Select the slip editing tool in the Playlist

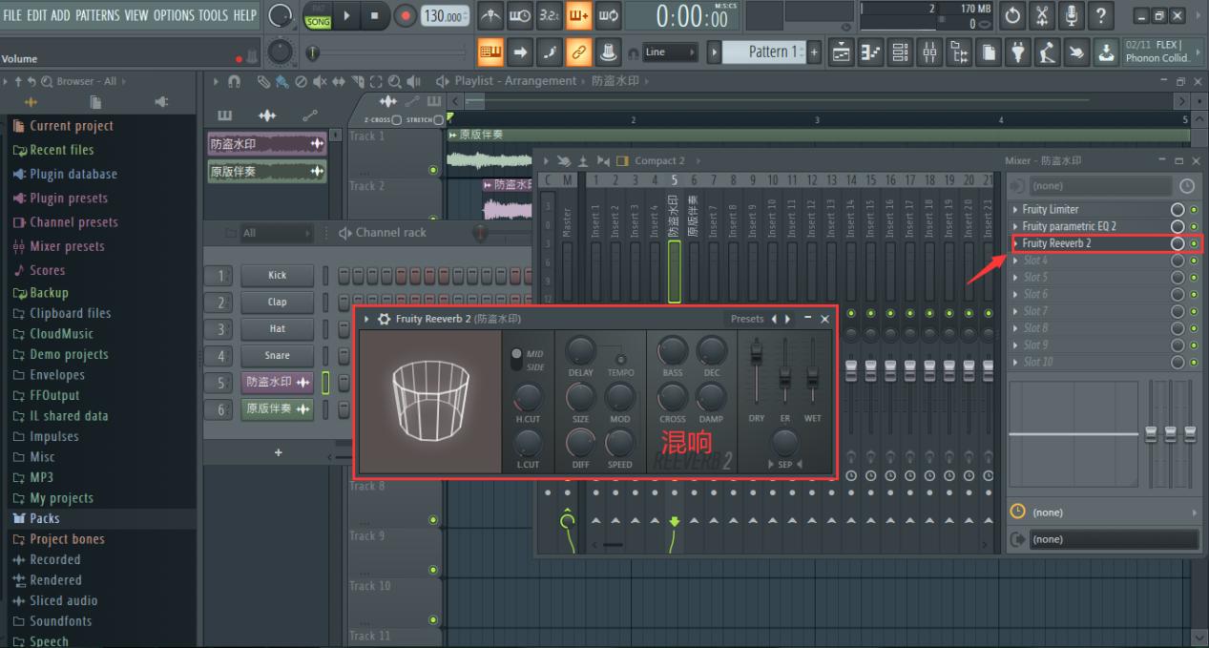[x=339, y=83]
